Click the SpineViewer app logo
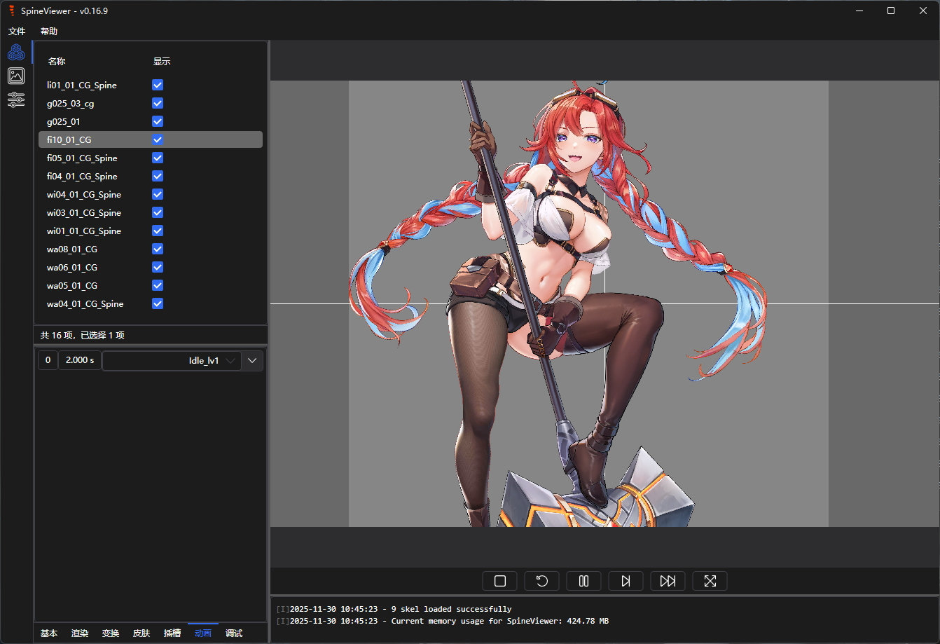 pos(11,11)
